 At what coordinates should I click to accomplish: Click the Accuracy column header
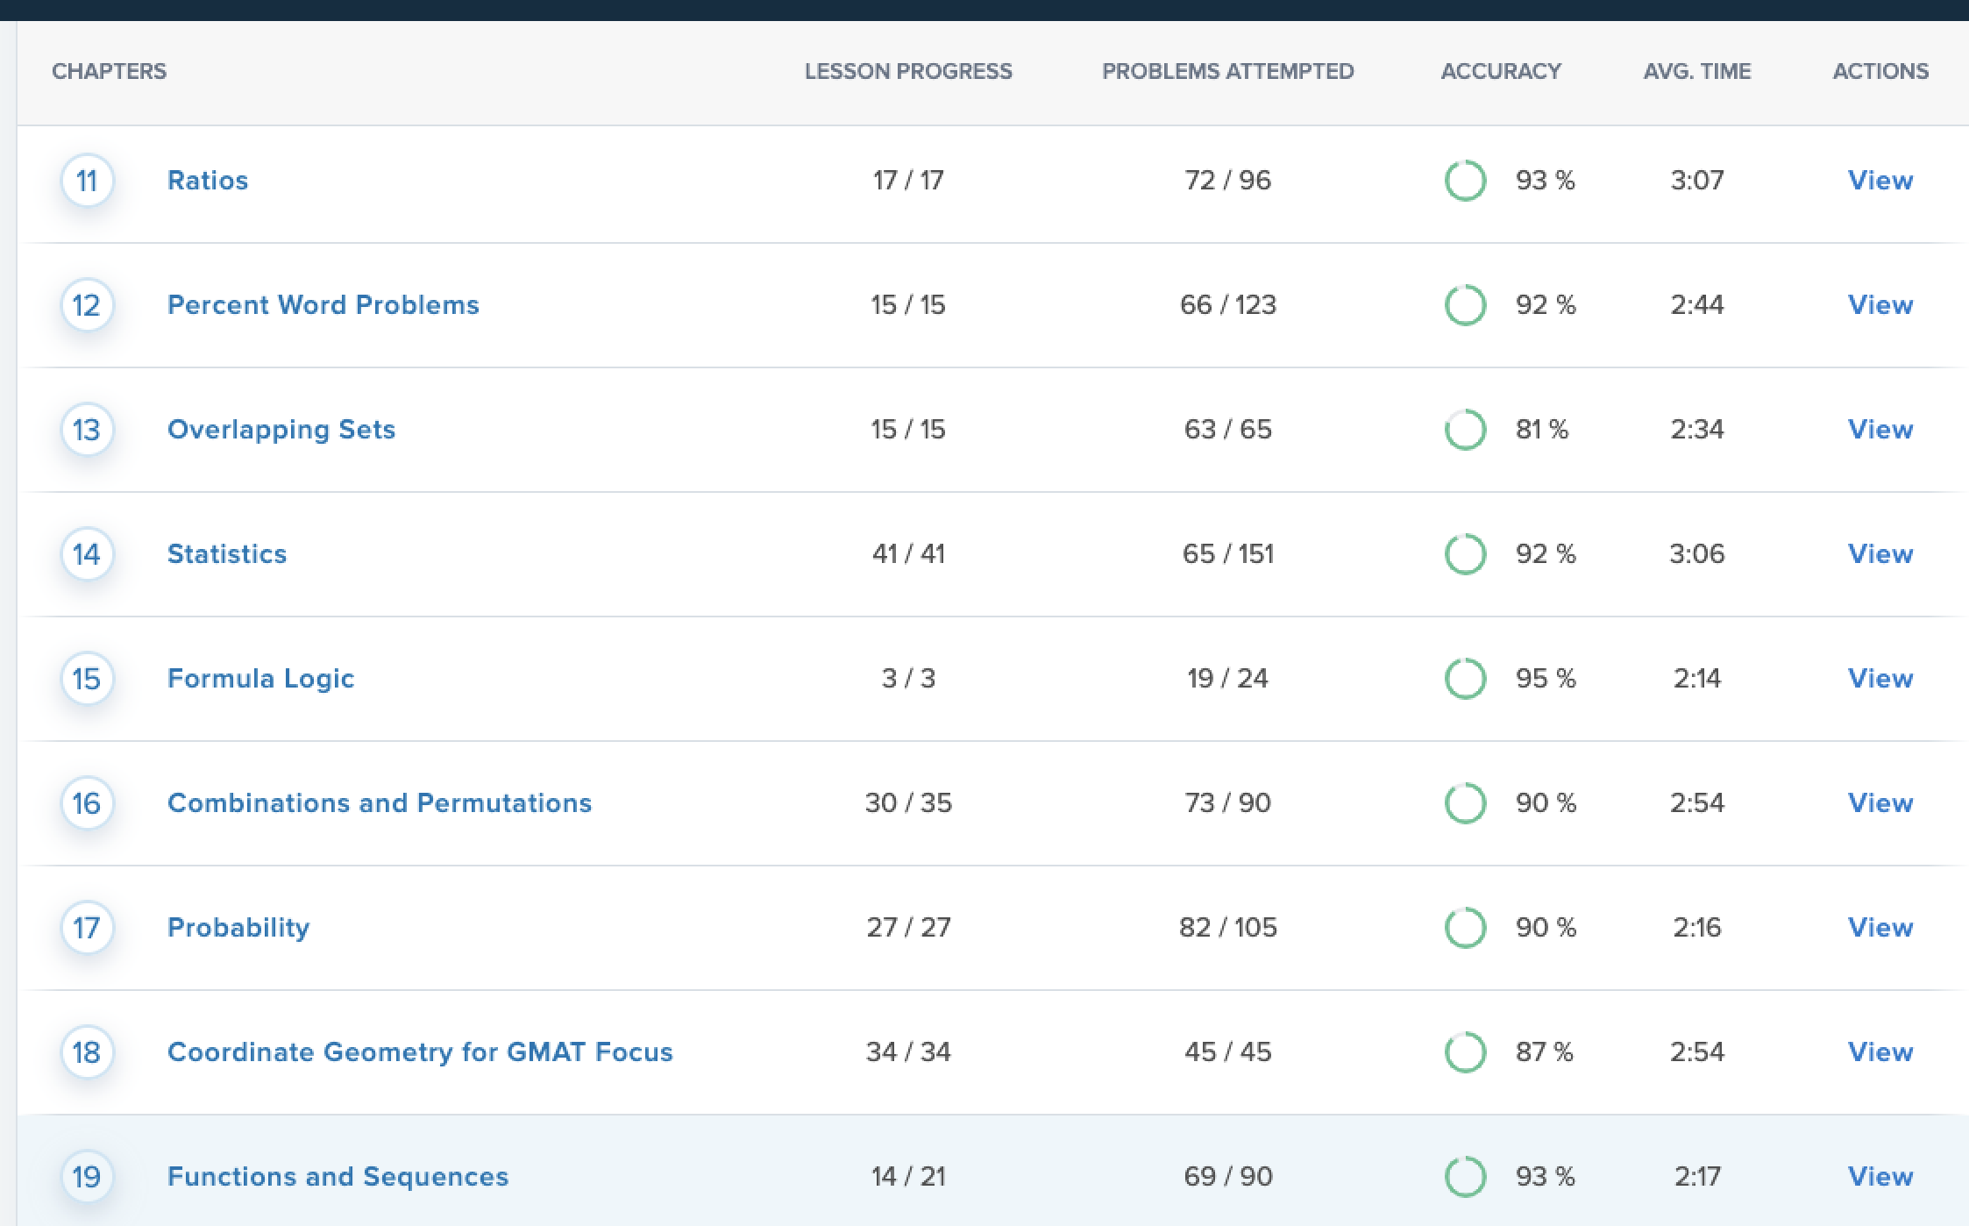(1500, 71)
